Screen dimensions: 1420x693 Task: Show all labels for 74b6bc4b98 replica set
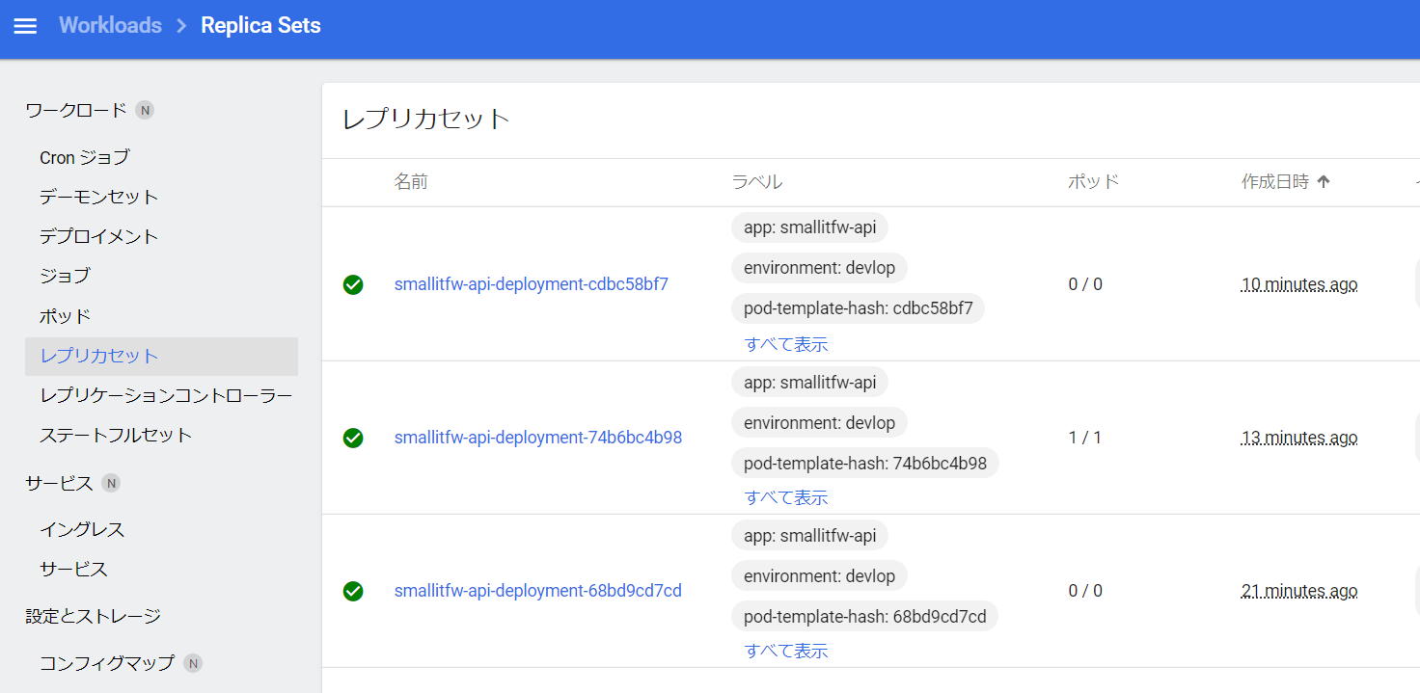coord(785,497)
